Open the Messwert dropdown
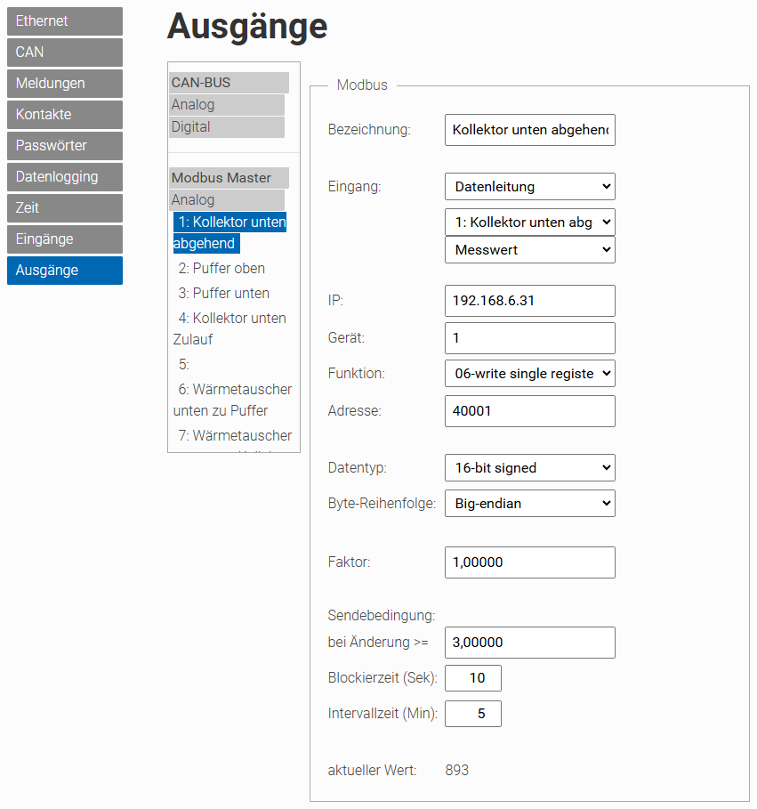 [529, 250]
